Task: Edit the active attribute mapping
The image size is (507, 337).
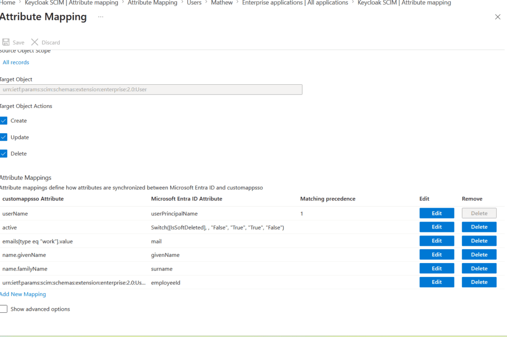Action: point(437,227)
